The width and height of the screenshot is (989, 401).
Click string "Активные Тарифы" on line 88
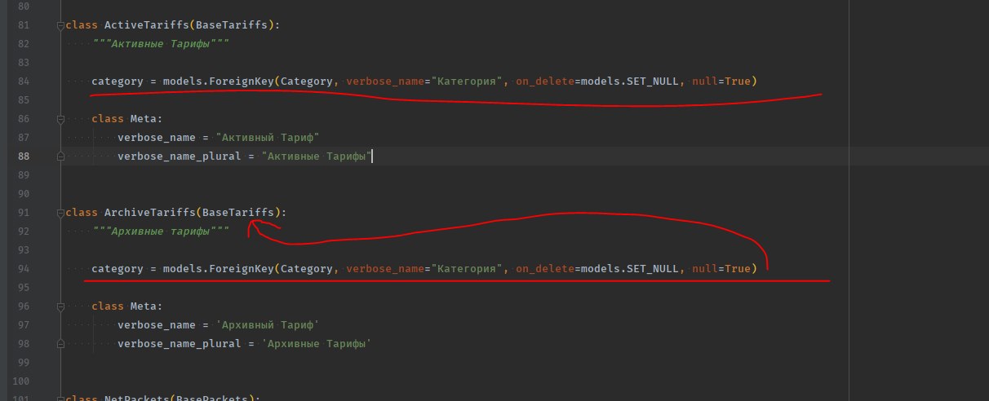point(317,155)
